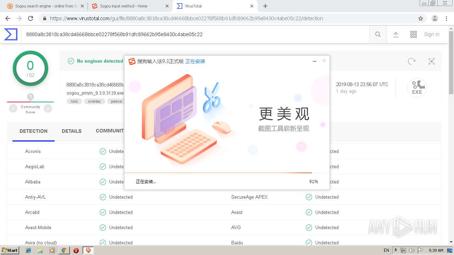Viewport: 454px width, 255px height.
Task: Open Chrome three-dot menu
Action: (x=446, y=18)
